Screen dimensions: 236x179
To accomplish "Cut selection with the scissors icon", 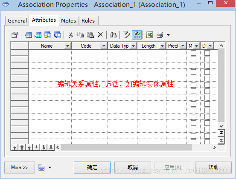I will coord(70,35).
